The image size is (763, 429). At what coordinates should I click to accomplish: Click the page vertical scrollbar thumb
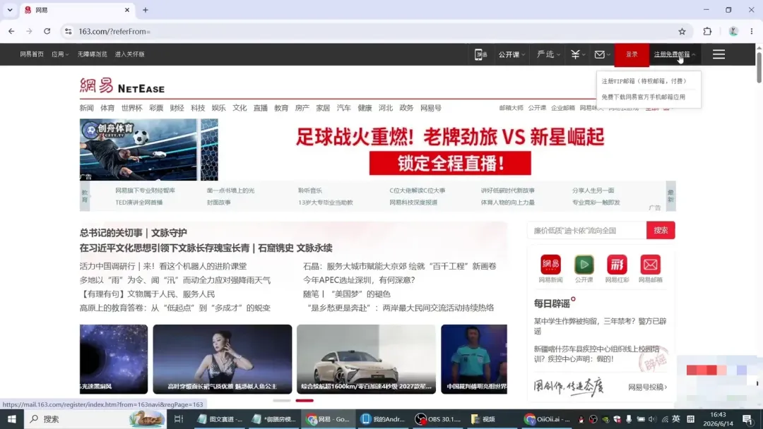[x=759, y=67]
